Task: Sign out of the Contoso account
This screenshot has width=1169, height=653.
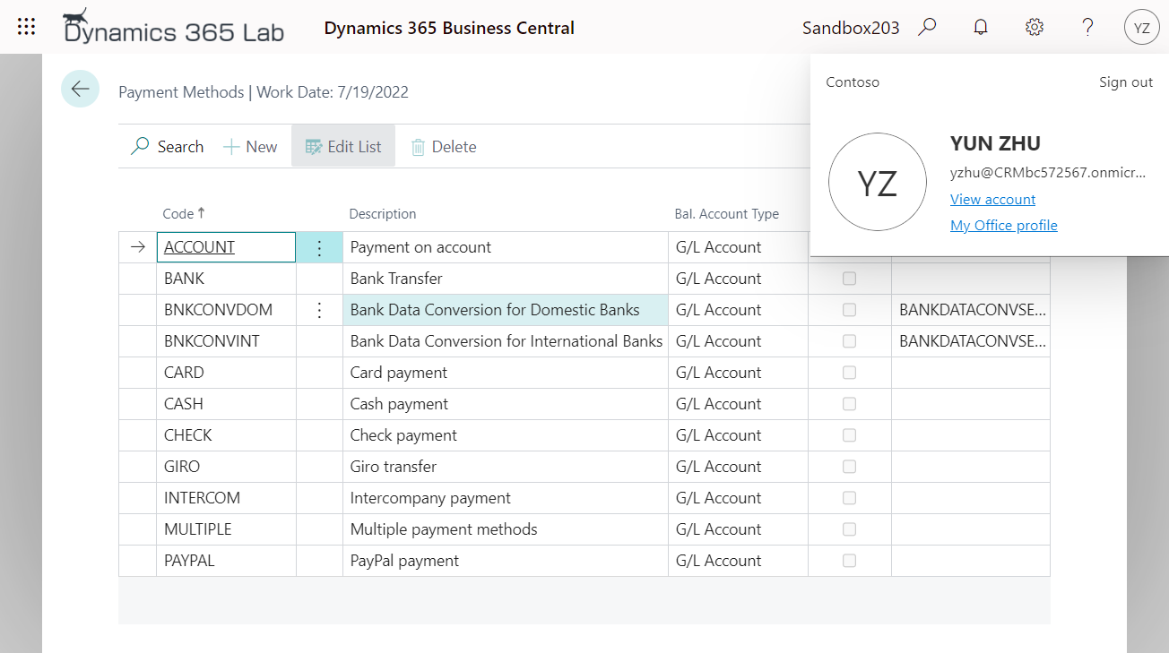Action: [x=1125, y=82]
